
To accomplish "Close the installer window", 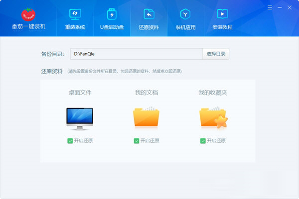I will click(290, 8).
